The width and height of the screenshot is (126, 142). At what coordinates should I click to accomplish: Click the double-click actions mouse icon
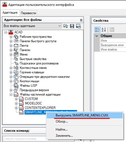click(x=16, y=77)
